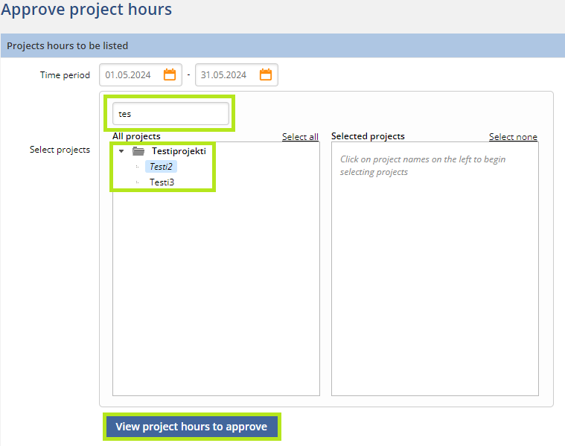Select the Testi3 project
The height and width of the screenshot is (446, 565).
point(162,182)
